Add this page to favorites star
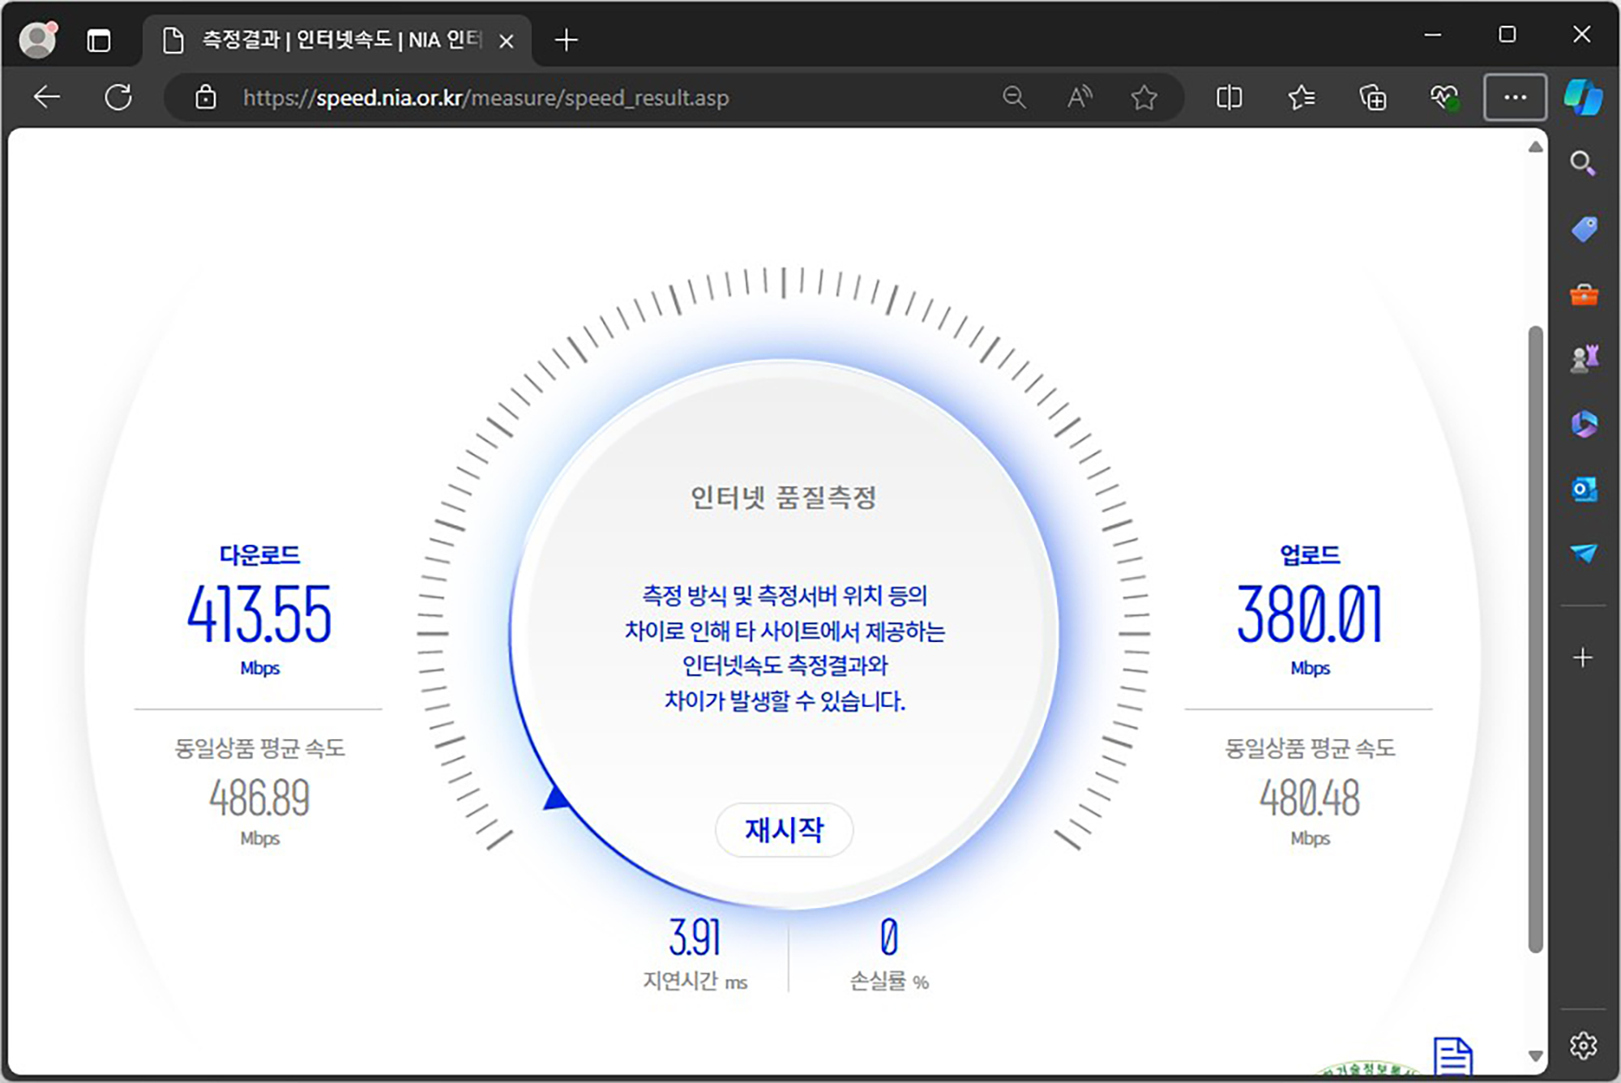The width and height of the screenshot is (1621, 1083). coord(1144,97)
